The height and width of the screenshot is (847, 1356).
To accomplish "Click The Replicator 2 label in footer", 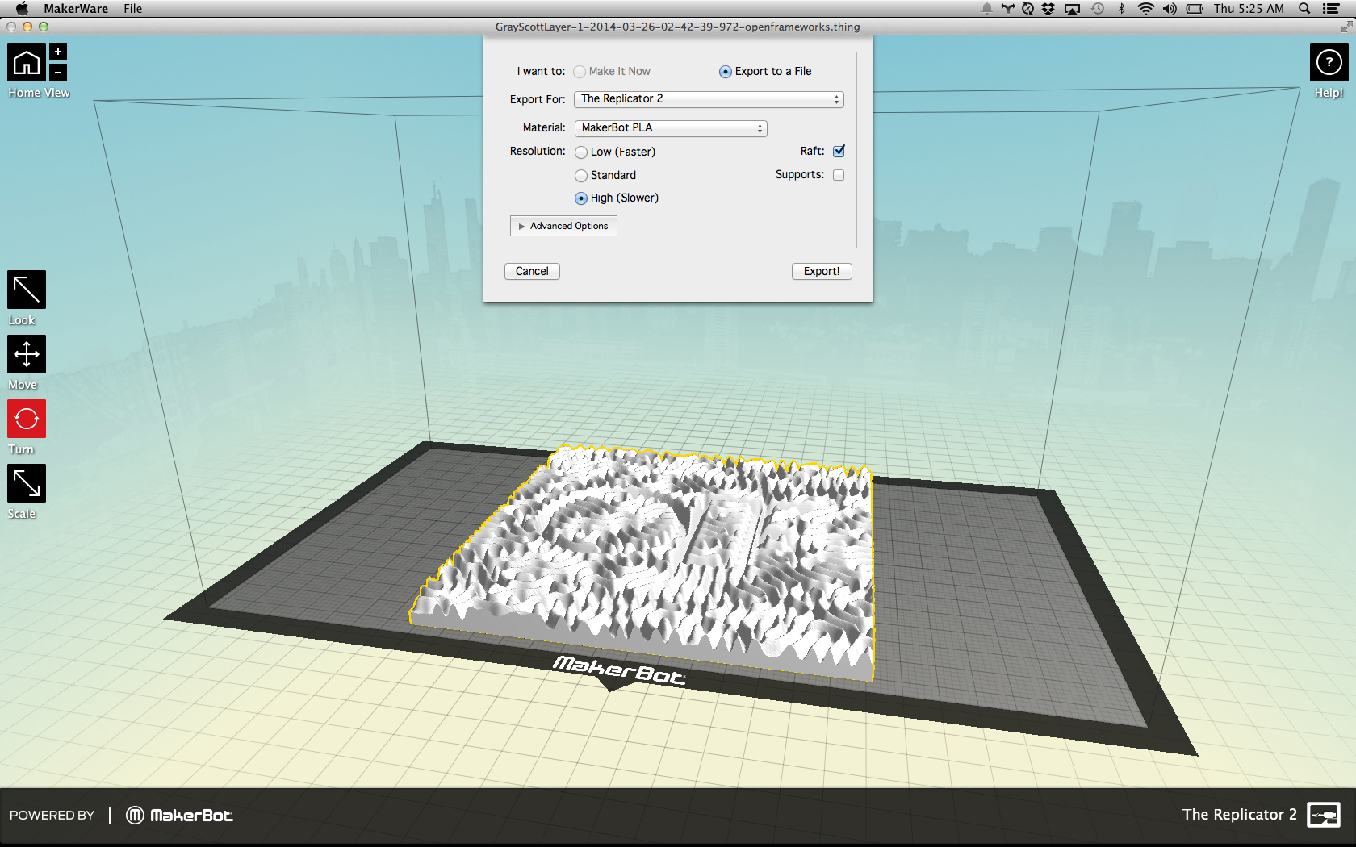I will click(1240, 815).
